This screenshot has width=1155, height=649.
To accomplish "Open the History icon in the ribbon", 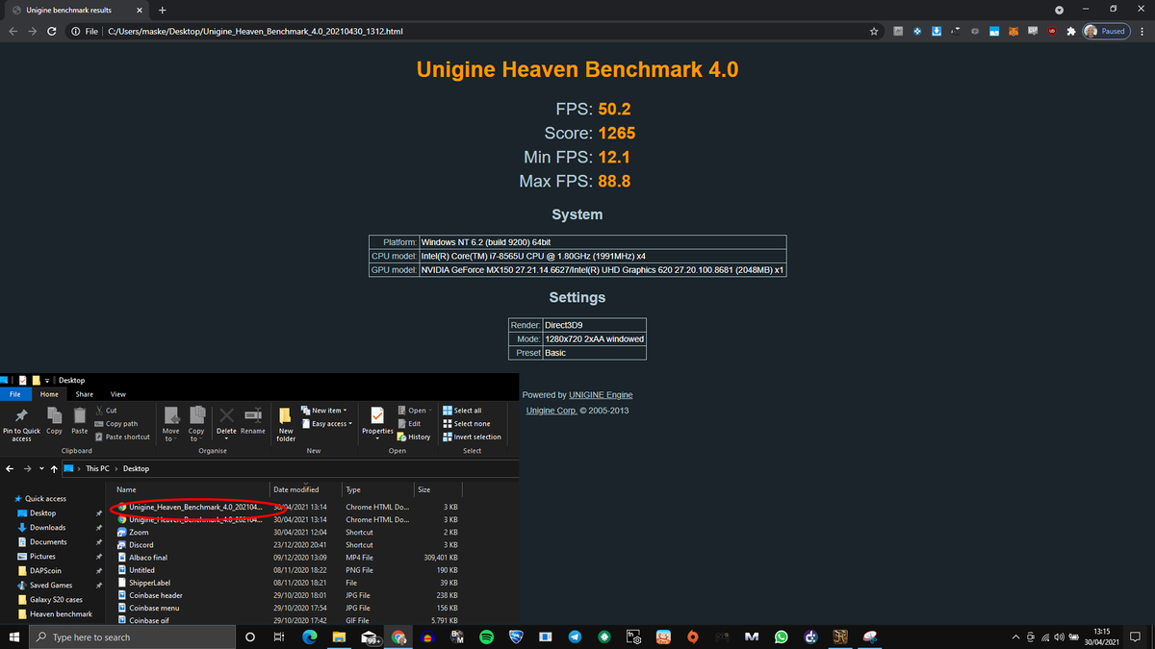I will (415, 436).
